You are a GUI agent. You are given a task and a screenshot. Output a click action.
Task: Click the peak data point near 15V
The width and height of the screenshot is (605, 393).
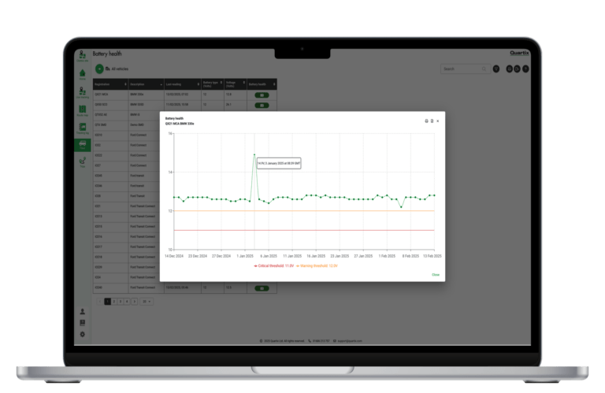pyautogui.click(x=254, y=154)
